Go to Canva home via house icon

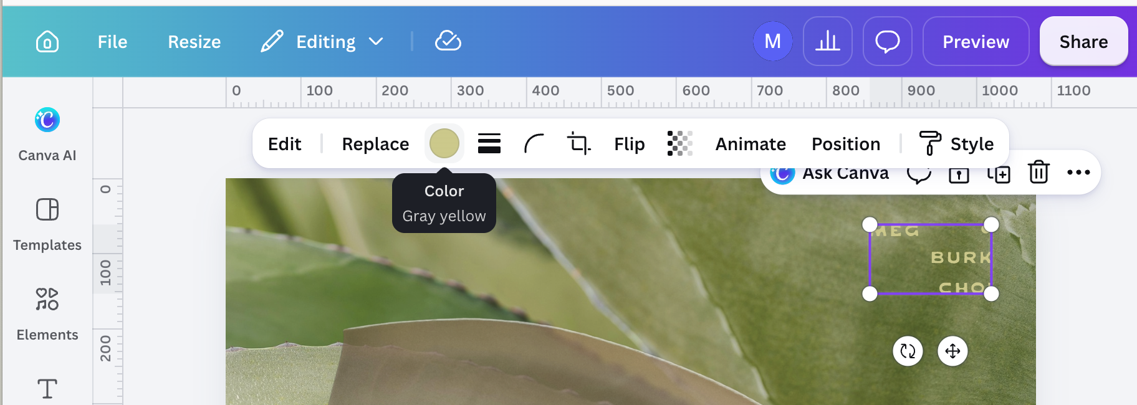pos(47,42)
